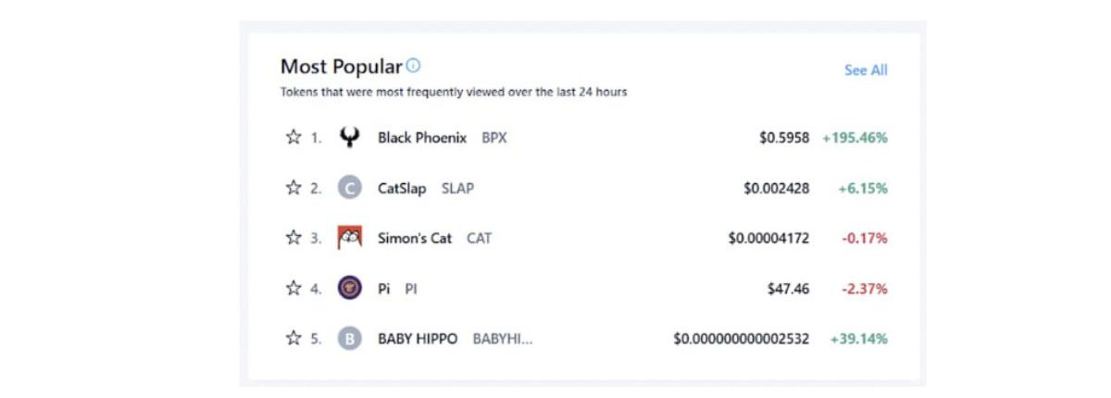Click the Most Popular heading
The width and height of the screenshot is (1111, 398).
(342, 67)
